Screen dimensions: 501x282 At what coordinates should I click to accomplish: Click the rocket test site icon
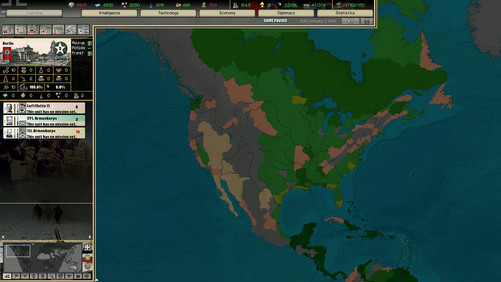[42, 70]
